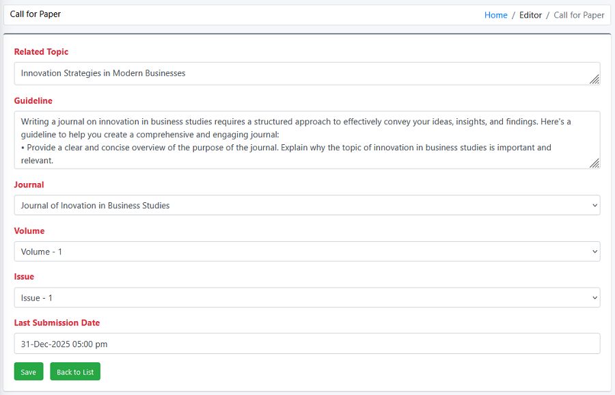Click the Guideline label
615x395 pixels.
coord(33,101)
